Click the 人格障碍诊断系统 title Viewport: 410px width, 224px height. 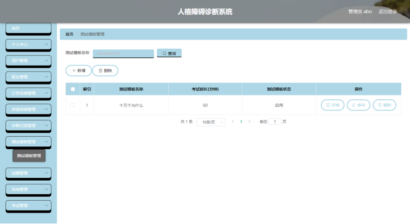coord(205,11)
